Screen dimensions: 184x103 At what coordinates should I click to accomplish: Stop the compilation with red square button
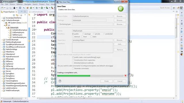point(125,76)
